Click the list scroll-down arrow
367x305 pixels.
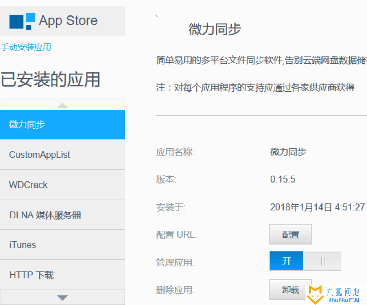62,297
